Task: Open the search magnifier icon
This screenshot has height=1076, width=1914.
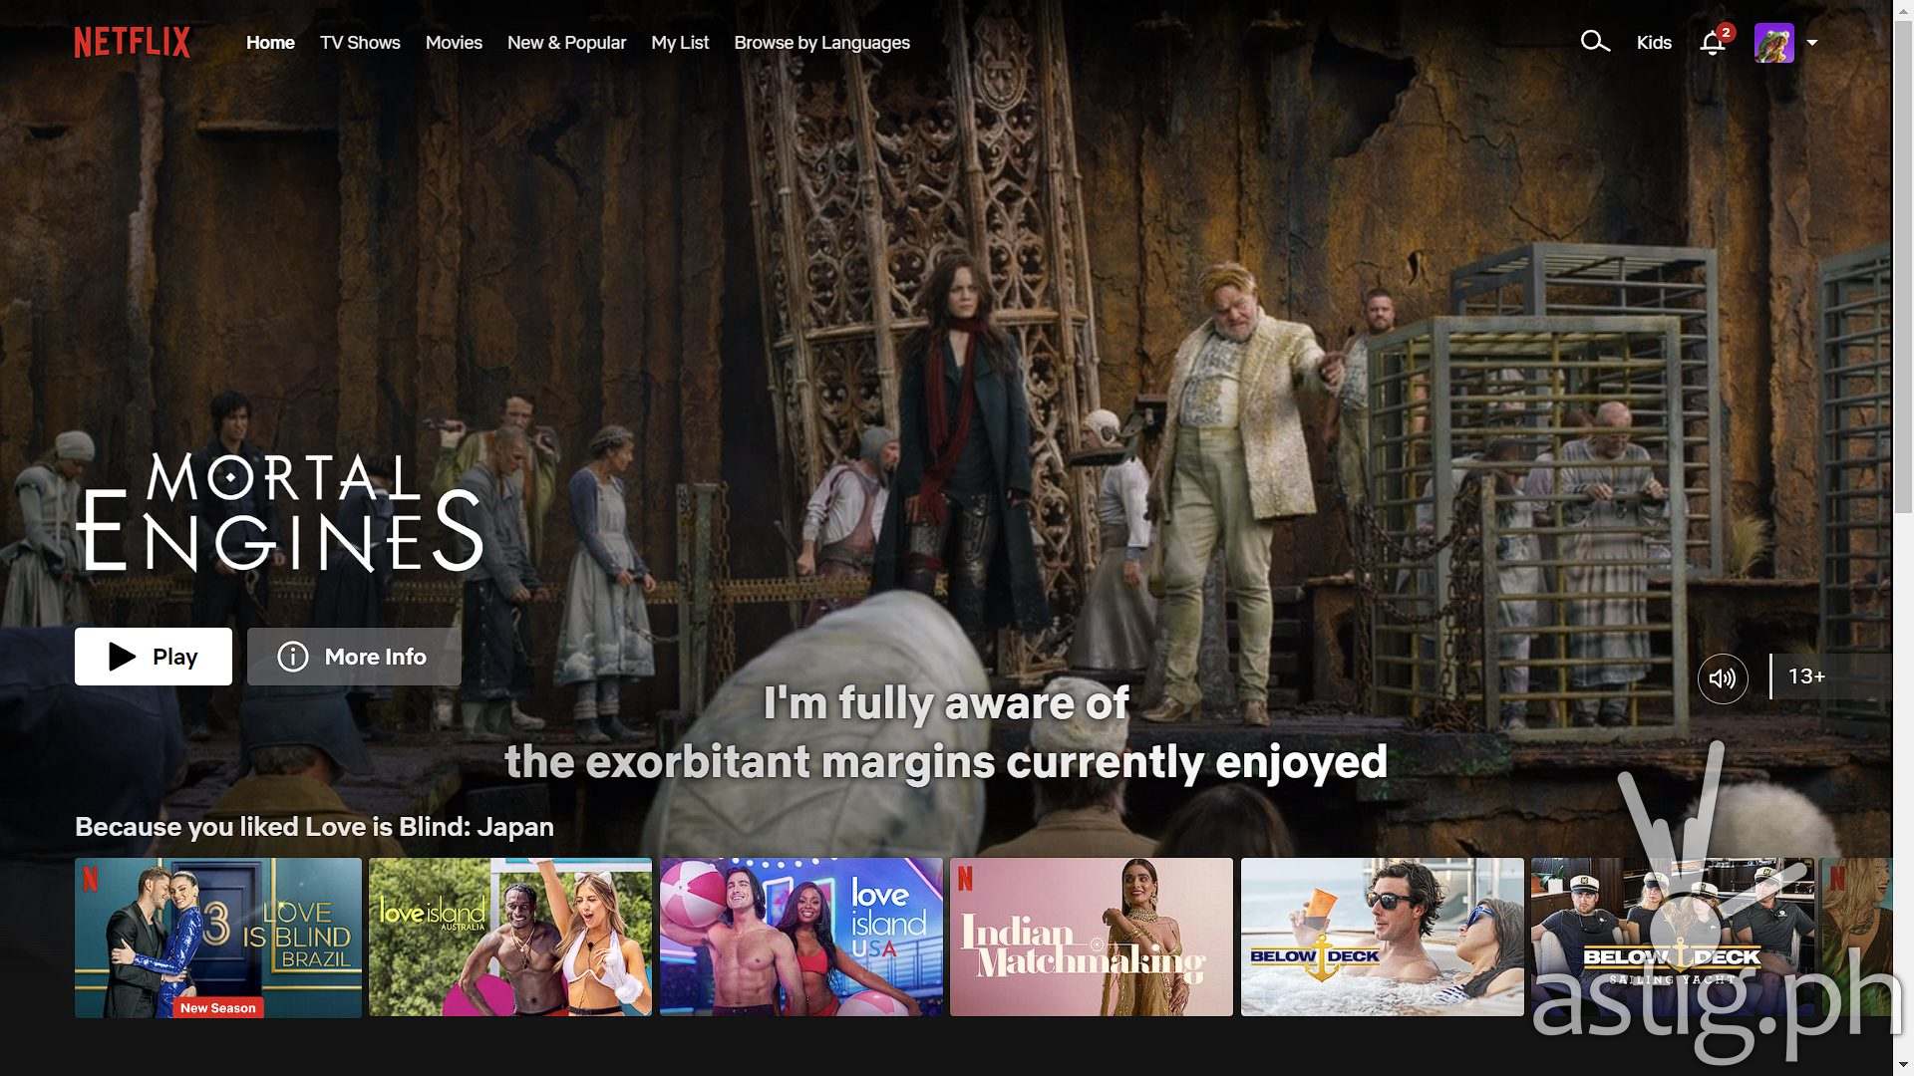Action: point(1594,41)
